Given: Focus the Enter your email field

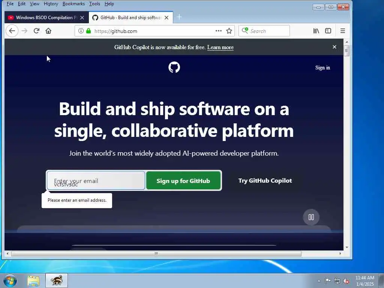Looking at the screenshot, I should pos(96,181).
